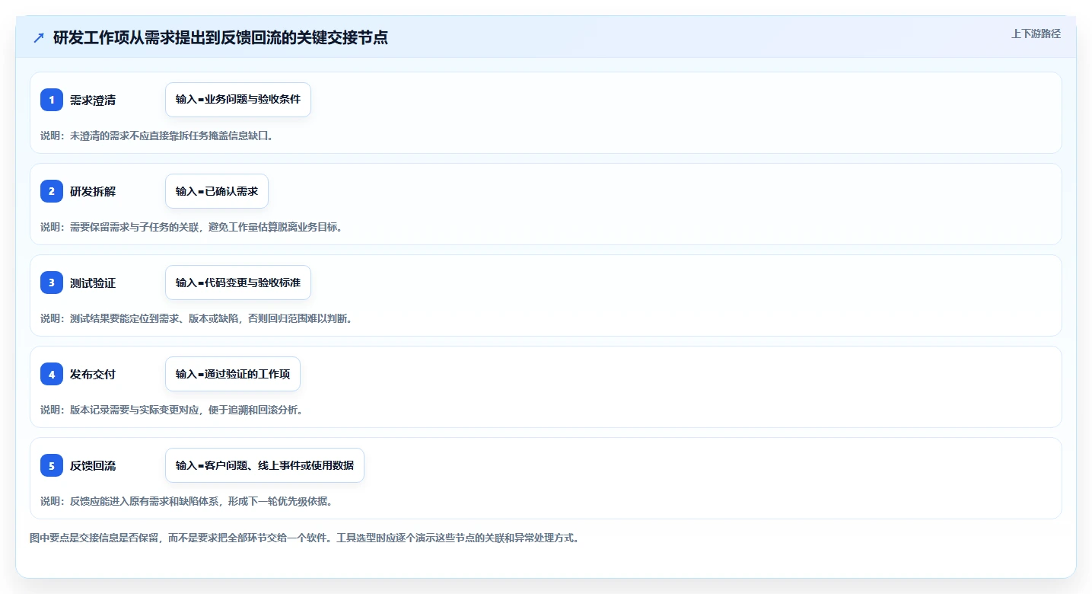Click the 输入=通过验证的工作项 chip
This screenshot has width=1092, height=594.
(233, 374)
